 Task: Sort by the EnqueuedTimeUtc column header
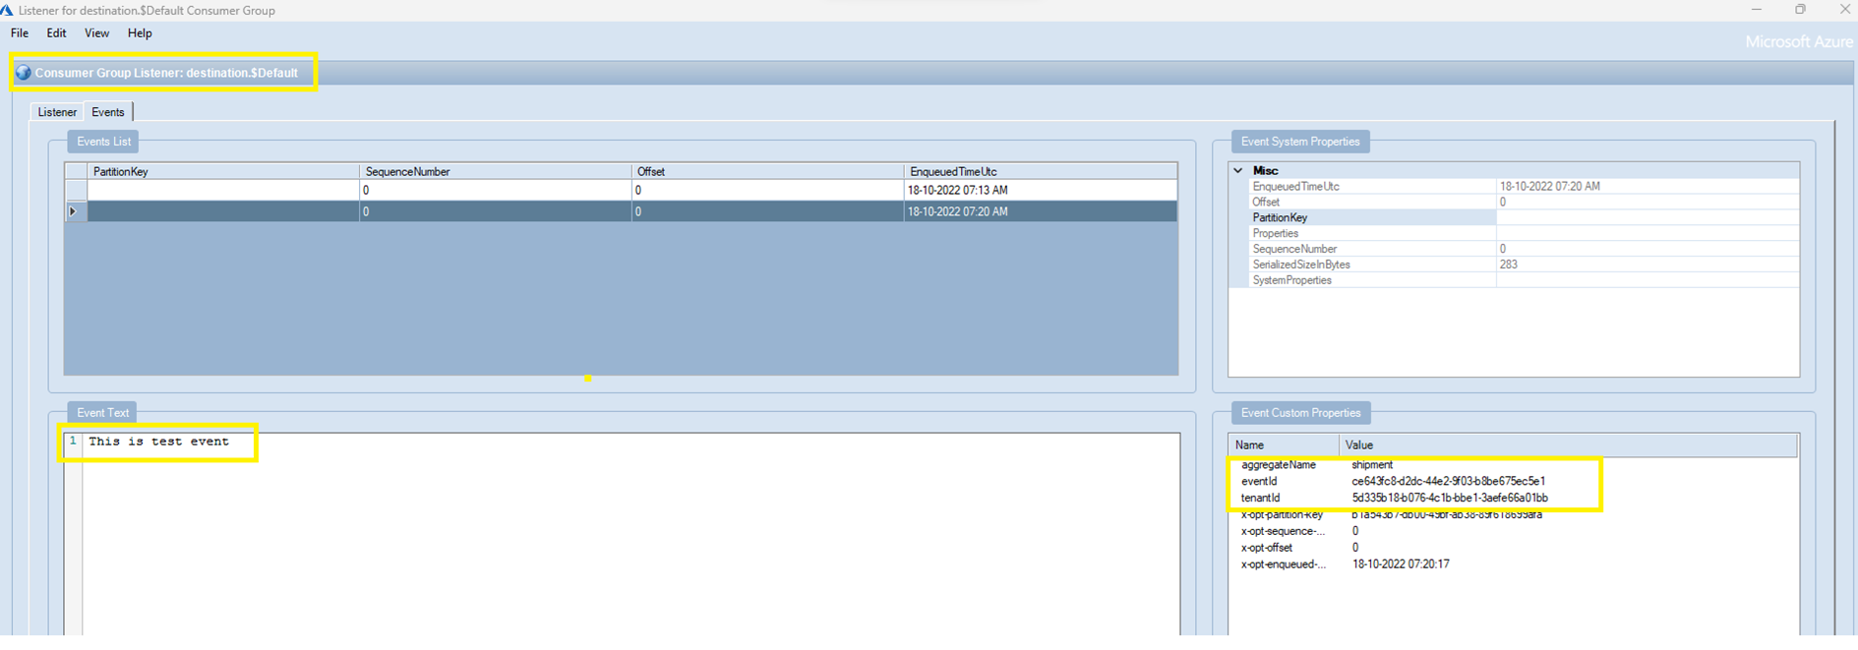(x=1041, y=171)
